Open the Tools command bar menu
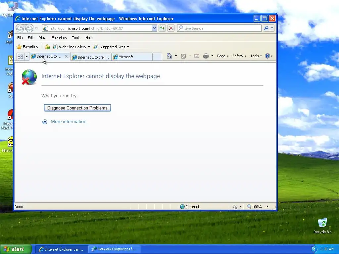This screenshot has height=254, width=339. click(256, 56)
